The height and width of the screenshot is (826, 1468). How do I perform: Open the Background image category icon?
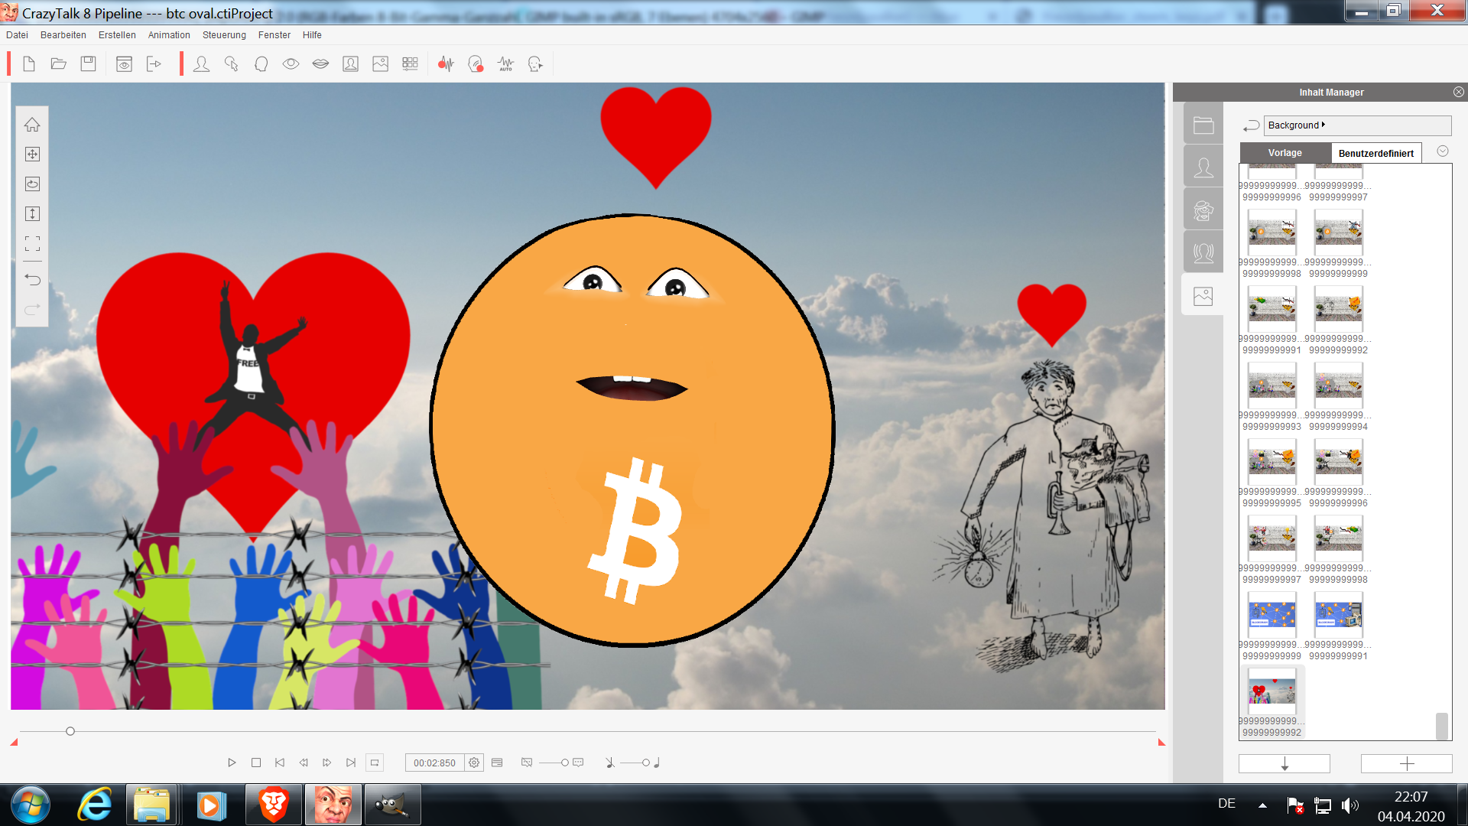pos(1203,296)
